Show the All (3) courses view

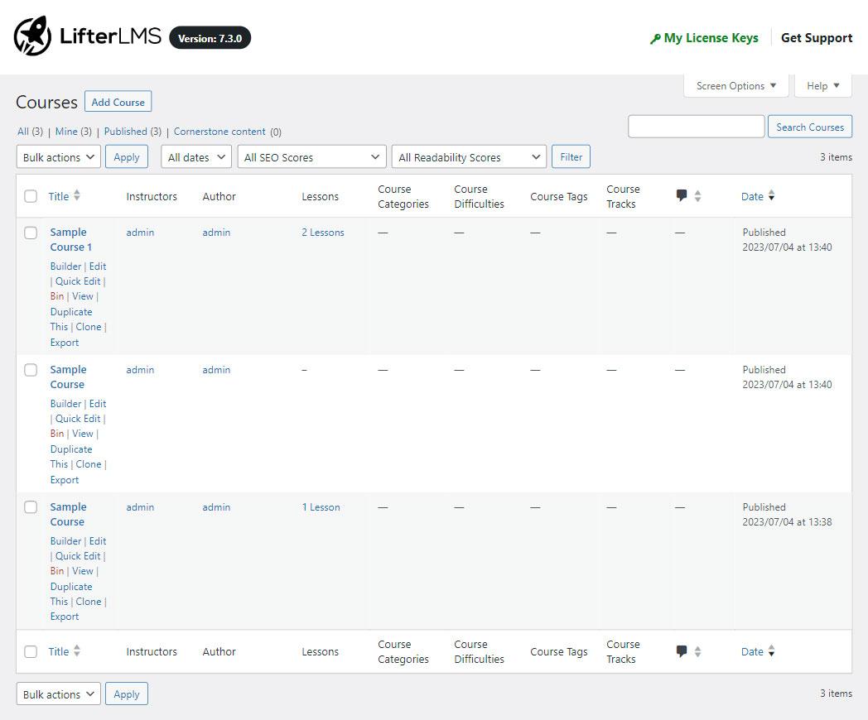coord(30,132)
